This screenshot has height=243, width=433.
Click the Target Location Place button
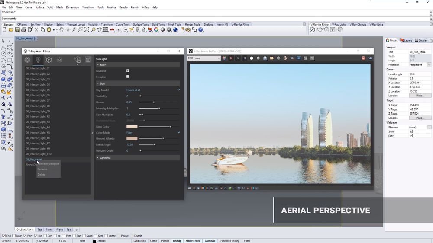pos(420,118)
